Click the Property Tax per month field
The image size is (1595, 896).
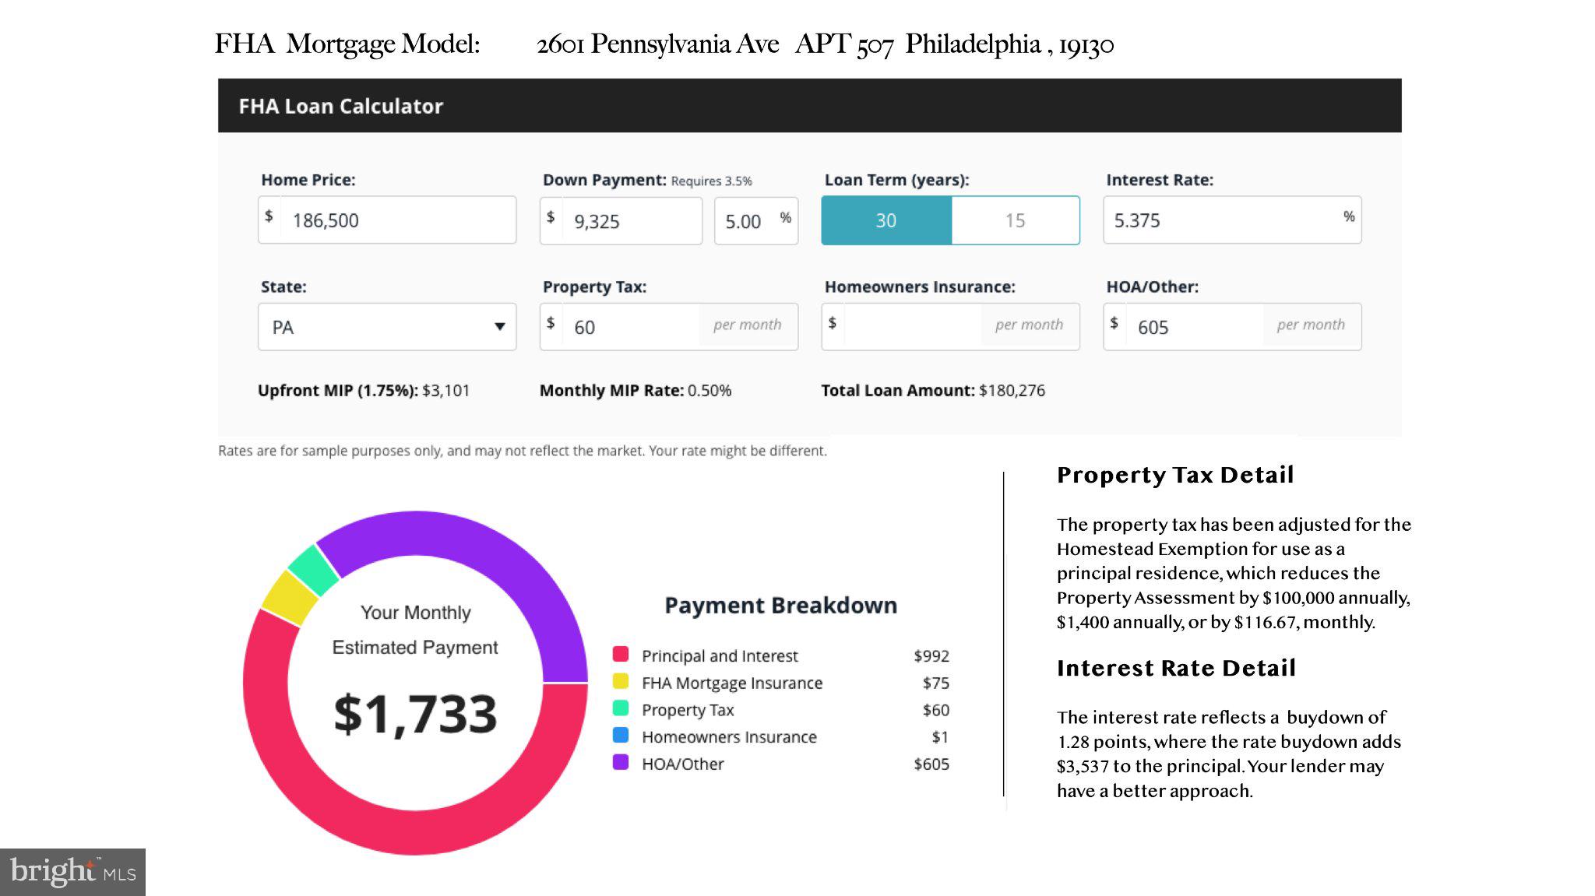coord(669,327)
